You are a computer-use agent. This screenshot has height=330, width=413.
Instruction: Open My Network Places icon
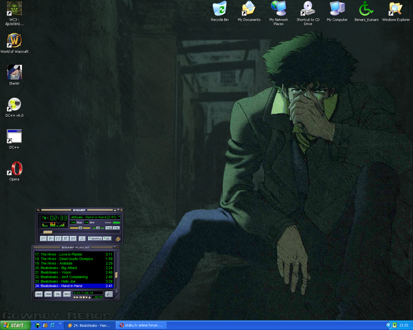[278, 13]
